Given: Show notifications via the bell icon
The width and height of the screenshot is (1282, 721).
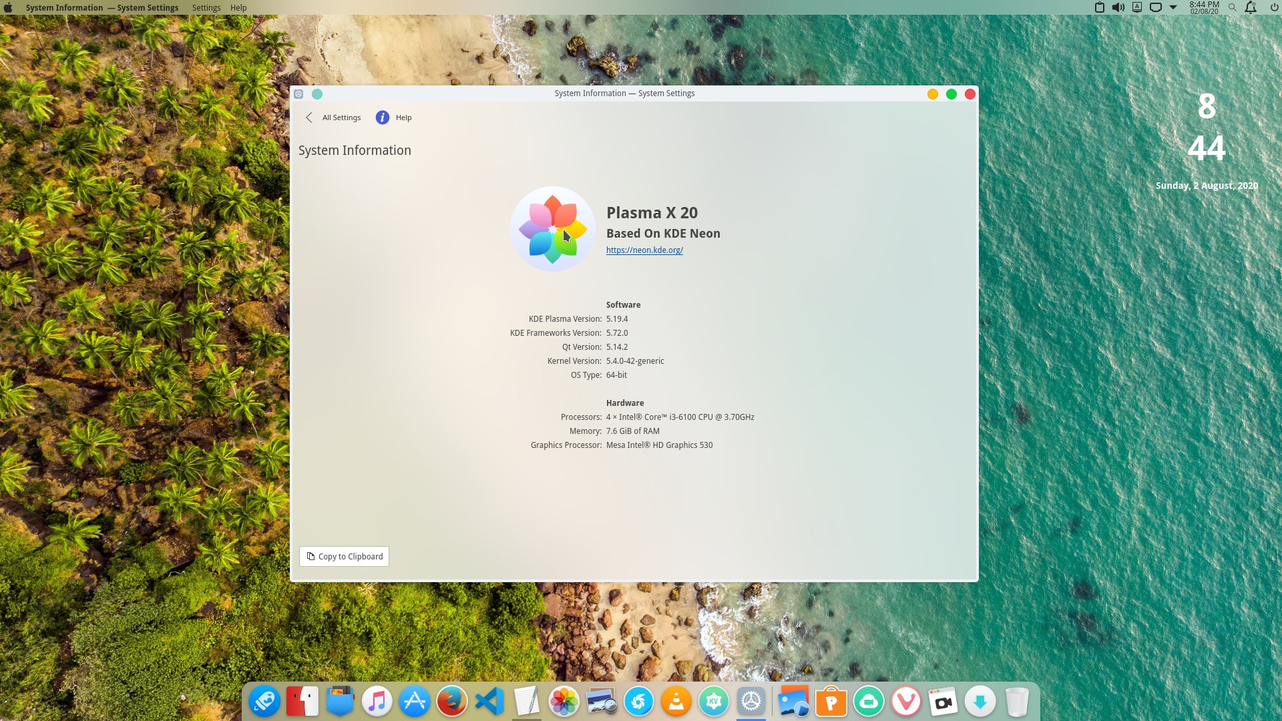Looking at the screenshot, I should coord(1251,7).
